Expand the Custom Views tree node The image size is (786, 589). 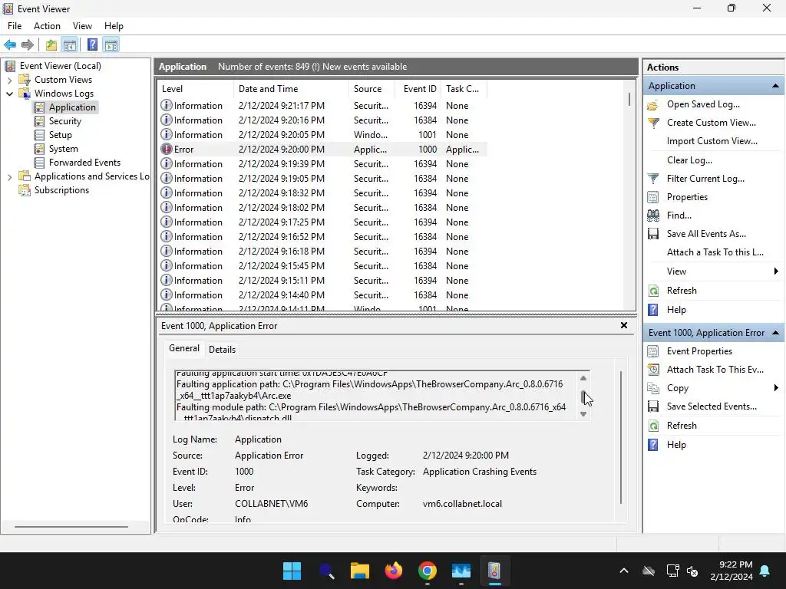tap(9, 80)
